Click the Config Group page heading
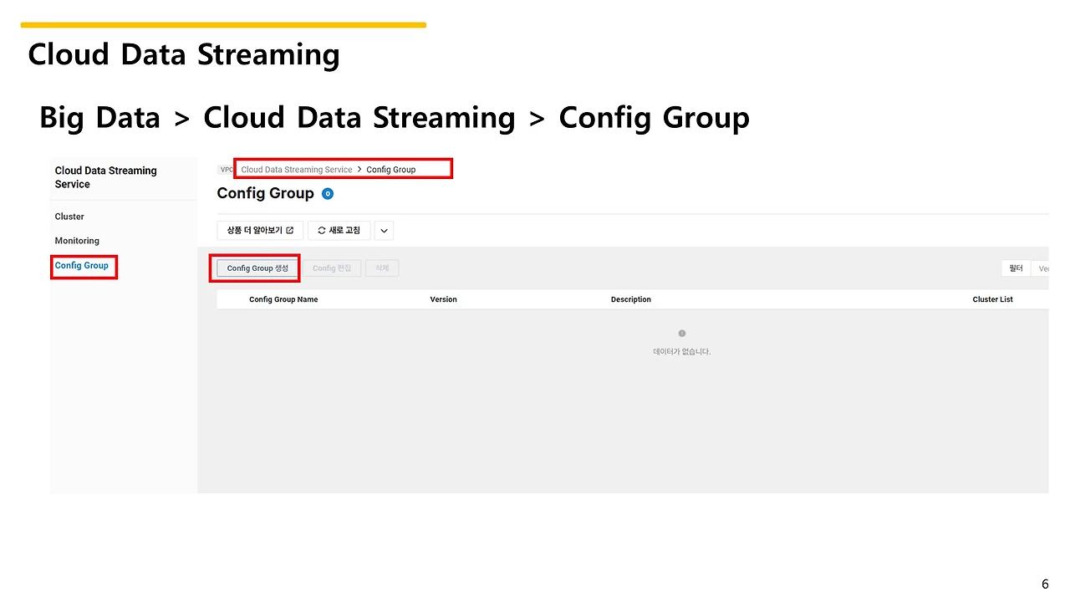This screenshot has width=1070, height=602. (x=266, y=194)
